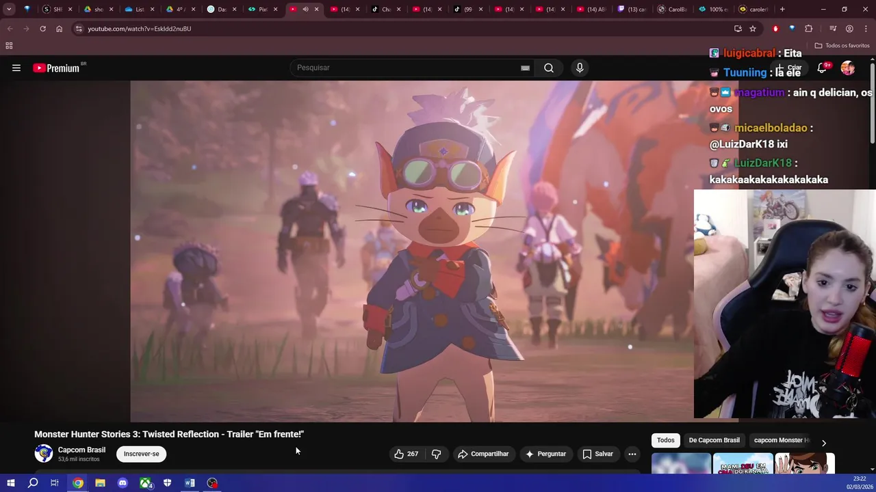
Task: Open Todos os favoritos bookmarks folder
Action: coord(842,46)
